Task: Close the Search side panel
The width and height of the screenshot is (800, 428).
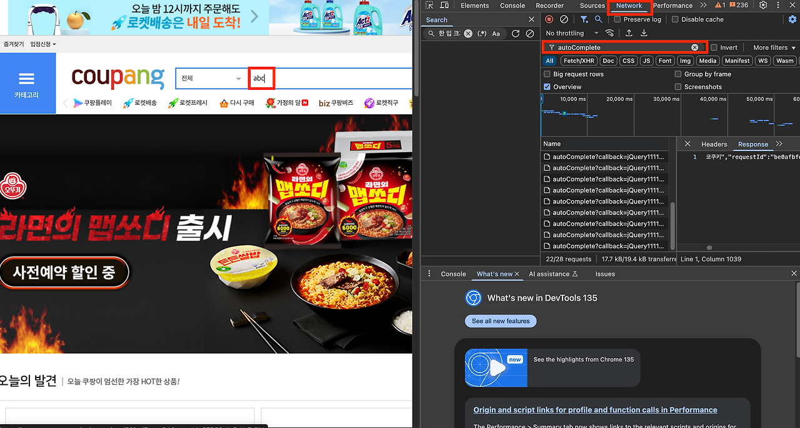Action: (532, 20)
